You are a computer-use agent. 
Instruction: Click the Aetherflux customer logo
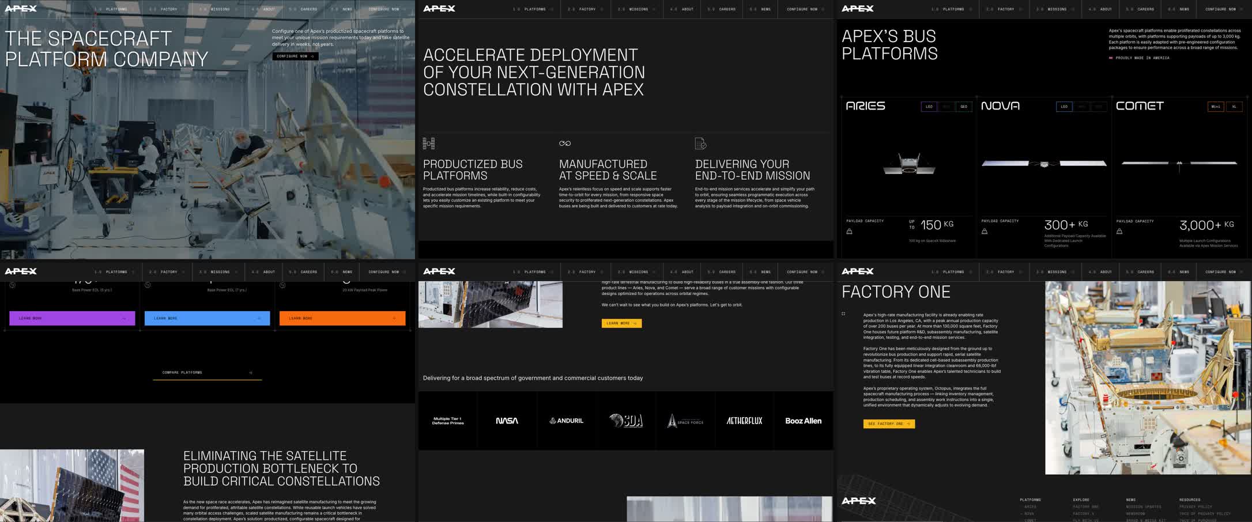click(744, 421)
